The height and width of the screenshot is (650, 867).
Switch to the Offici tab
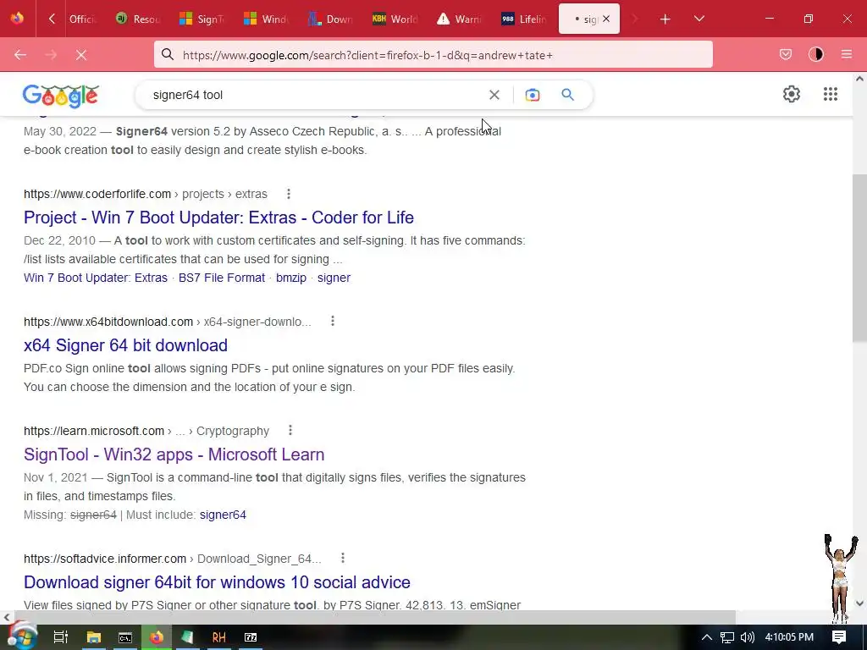(82, 19)
